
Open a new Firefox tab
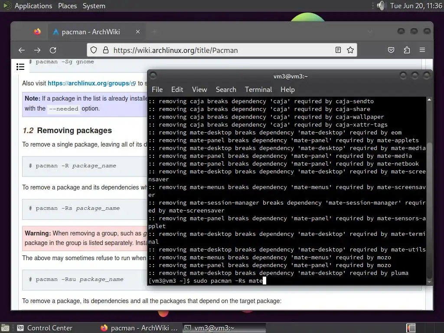pyautogui.click(x=154, y=32)
